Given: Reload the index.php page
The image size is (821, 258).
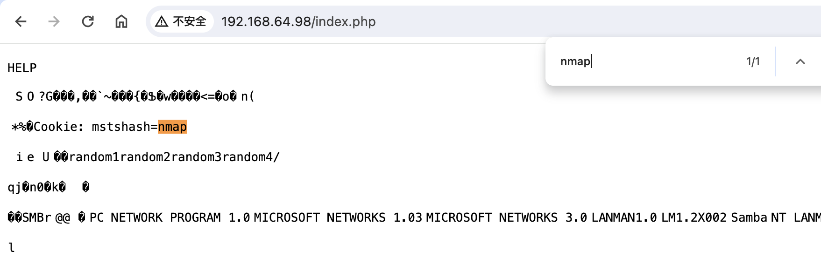Looking at the screenshot, I should (x=88, y=21).
